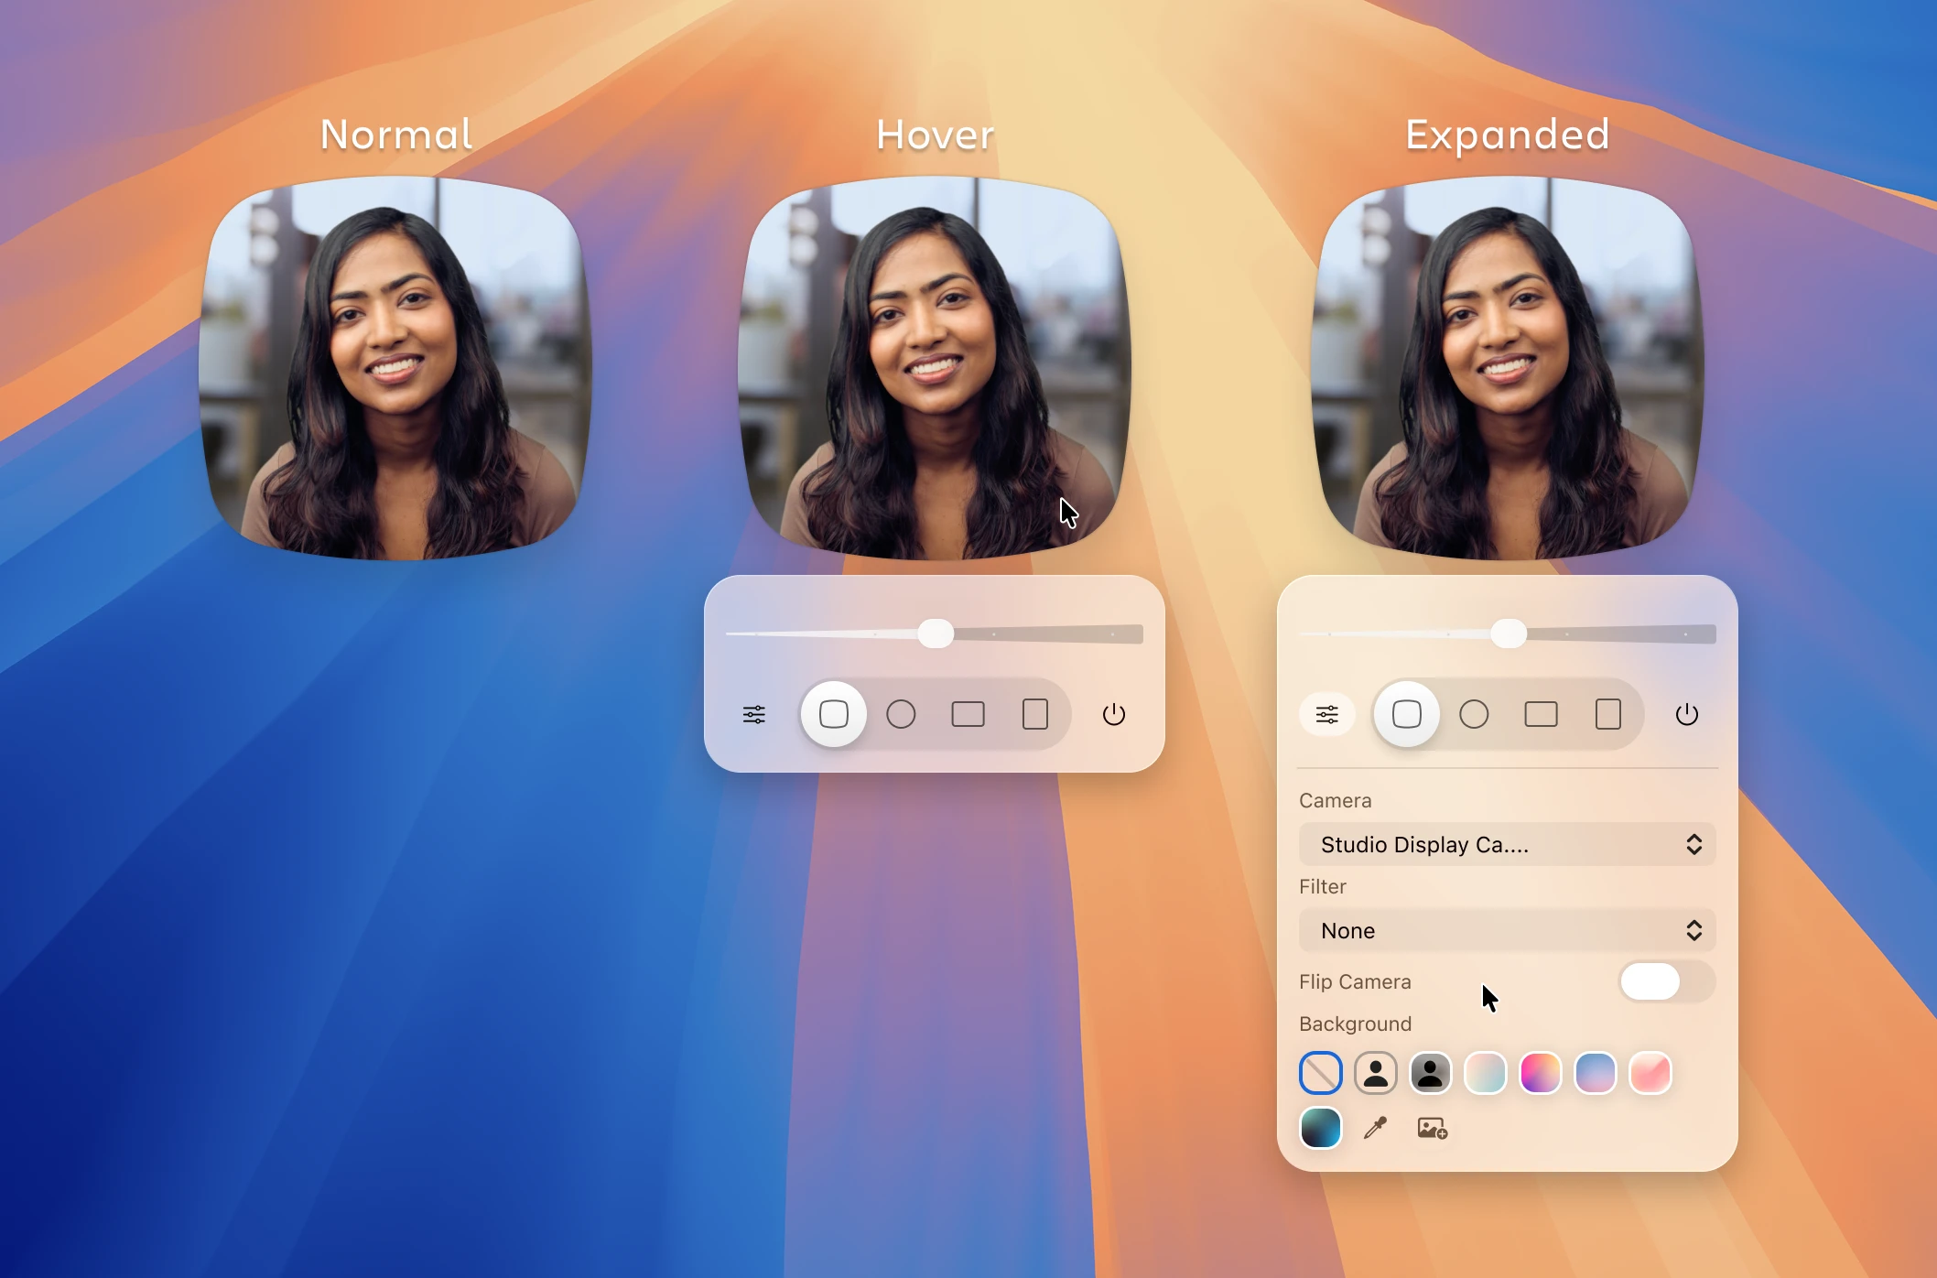This screenshot has height=1278, width=1937.
Task: Click the camera preview under Hover
Action: (x=935, y=368)
